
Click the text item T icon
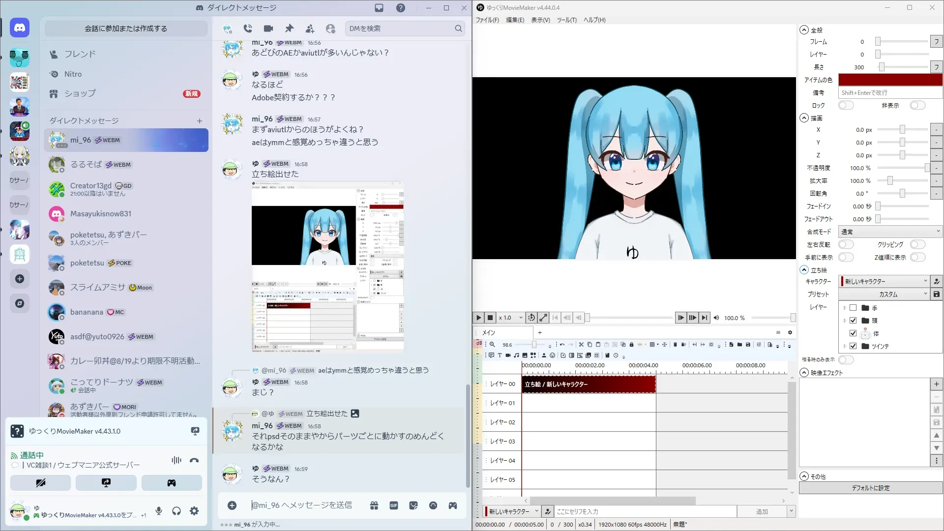coord(500,355)
